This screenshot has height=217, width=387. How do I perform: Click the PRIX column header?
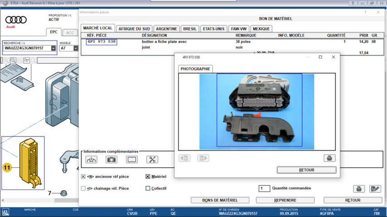point(364,35)
